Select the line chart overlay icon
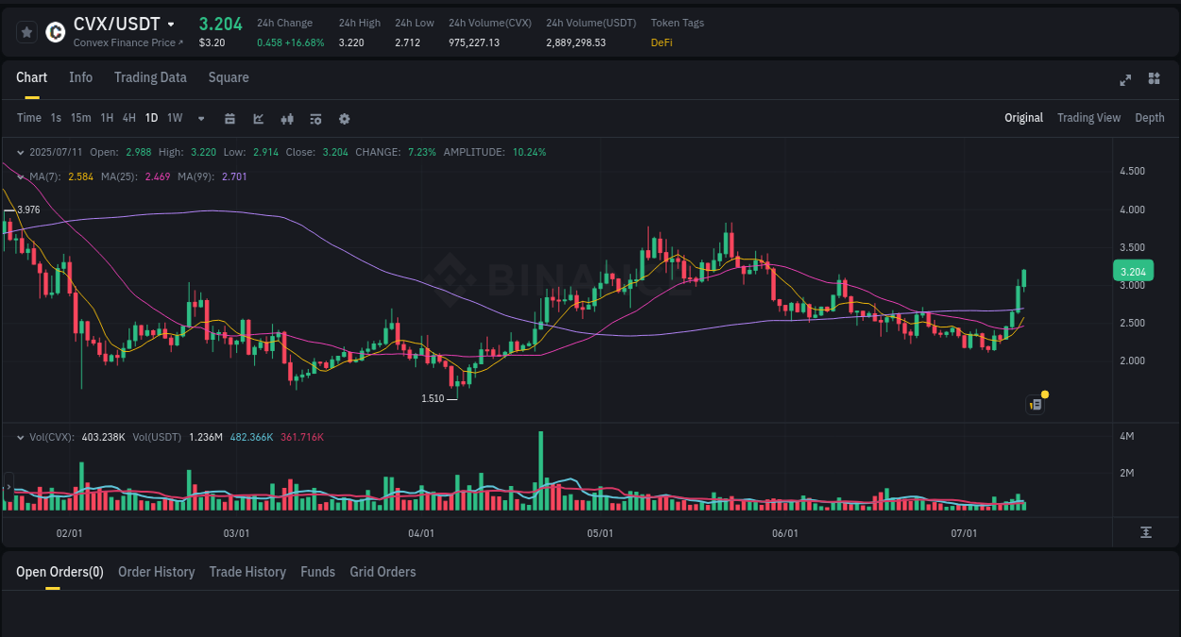Screen dimensions: 1181x637 [x=257, y=119]
